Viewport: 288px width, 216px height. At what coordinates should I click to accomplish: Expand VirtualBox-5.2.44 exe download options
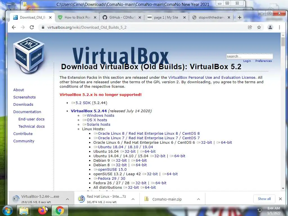[67, 199]
